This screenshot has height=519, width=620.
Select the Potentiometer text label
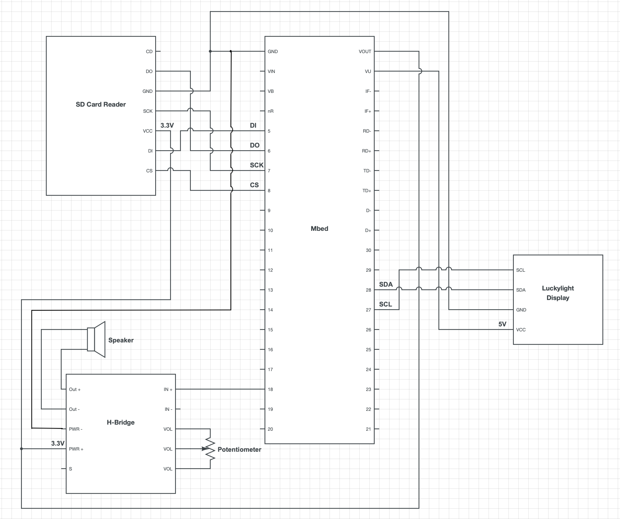[x=239, y=449]
